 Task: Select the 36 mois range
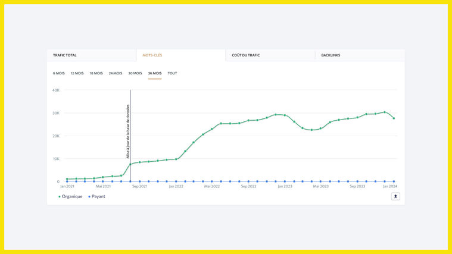point(155,73)
